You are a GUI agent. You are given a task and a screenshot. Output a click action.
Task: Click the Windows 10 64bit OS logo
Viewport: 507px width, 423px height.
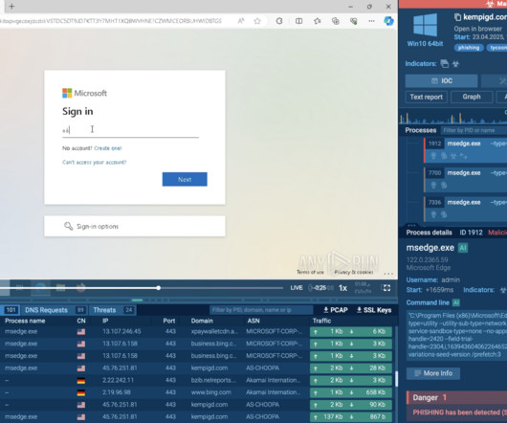tap(425, 25)
